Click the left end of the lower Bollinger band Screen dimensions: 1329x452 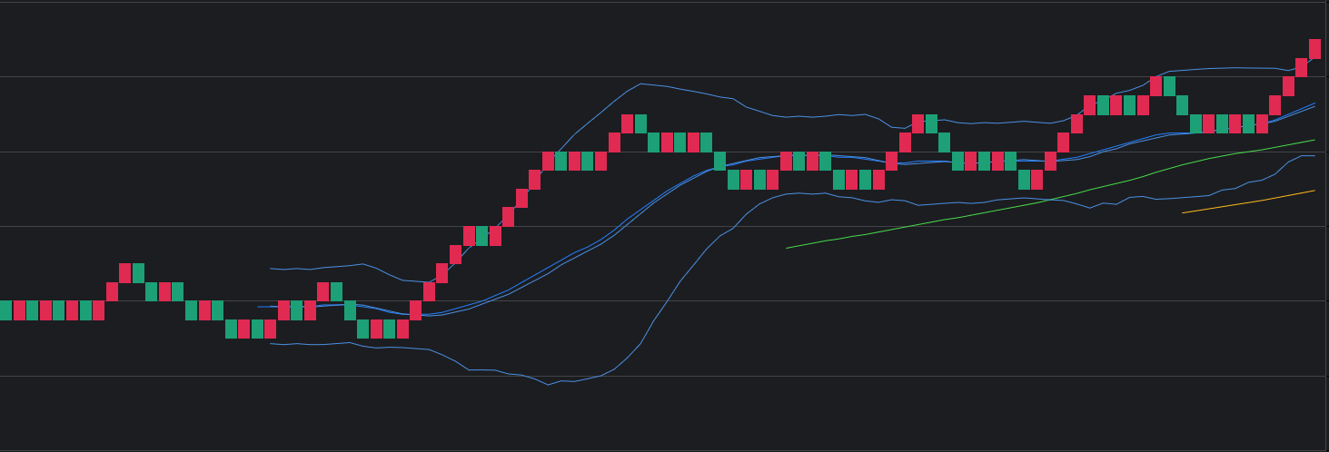coord(271,344)
